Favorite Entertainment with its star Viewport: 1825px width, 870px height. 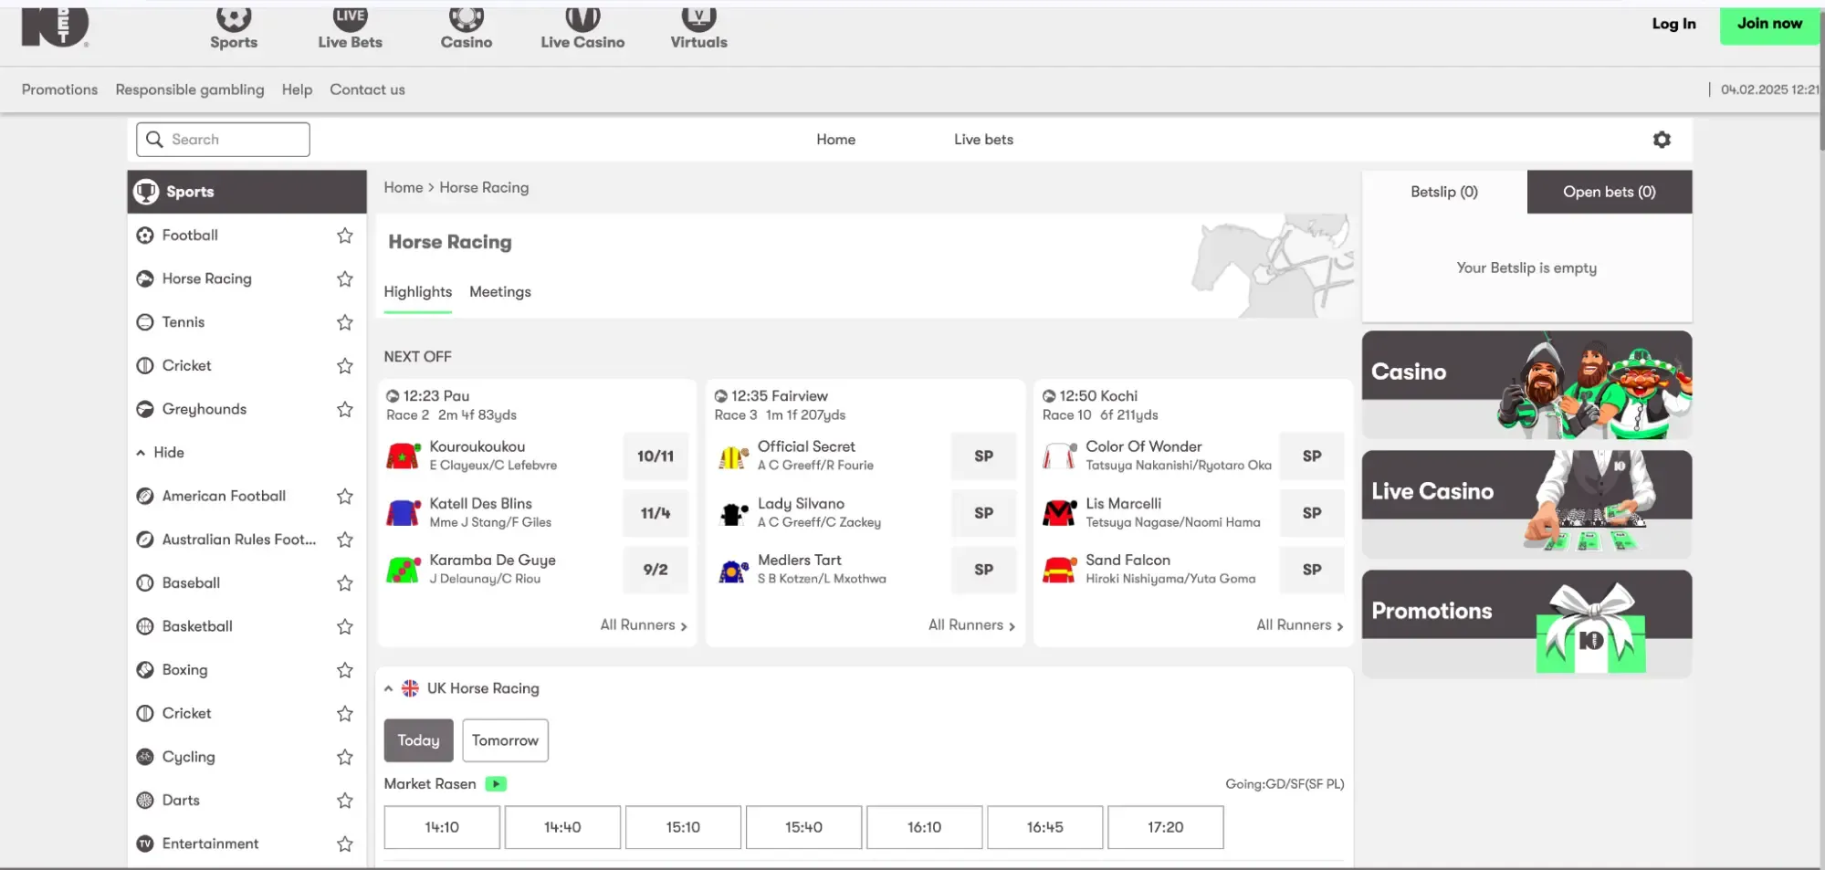tap(345, 844)
